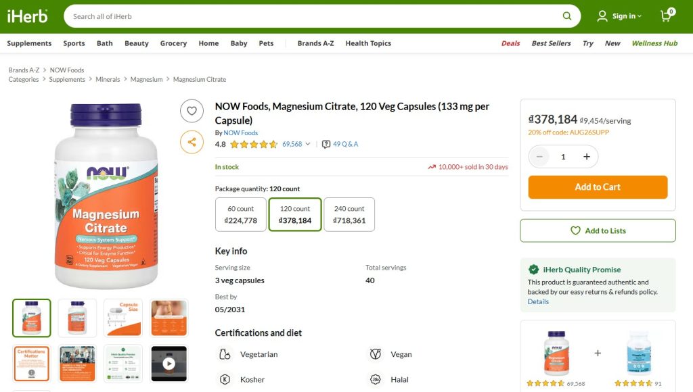
Task: Click the orange share icon
Action: (192, 142)
